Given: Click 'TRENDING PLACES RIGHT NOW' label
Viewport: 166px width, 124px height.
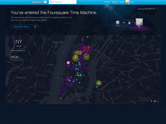Looking at the screenshot, I should (18, 51).
